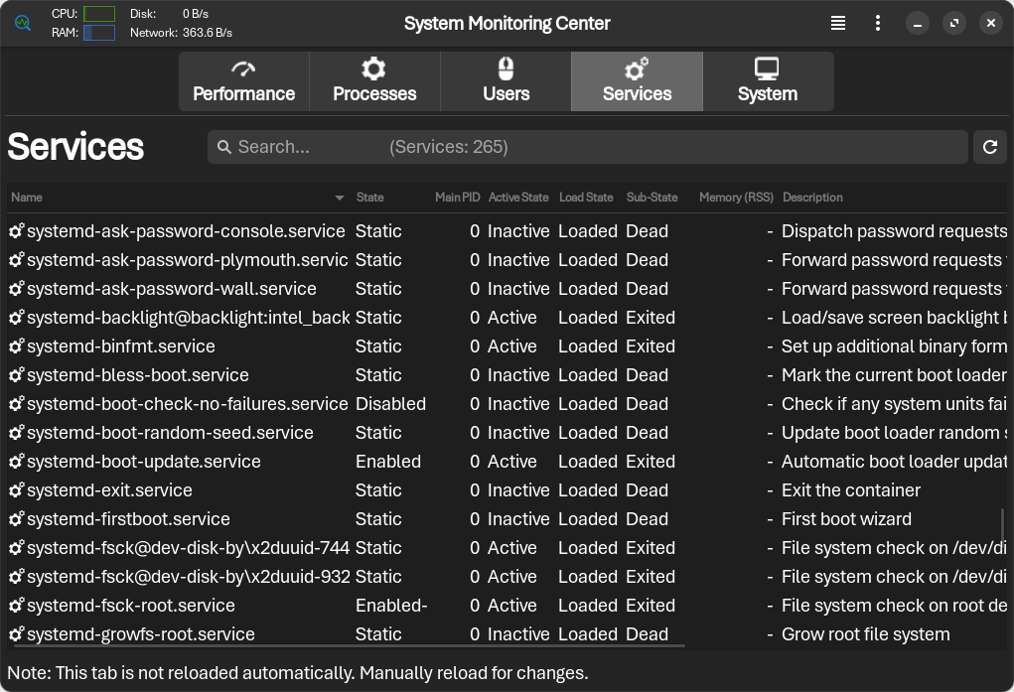Click gear icon of systemd-binfmt.service
Screen dimensions: 1014x692
[x=16, y=346]
